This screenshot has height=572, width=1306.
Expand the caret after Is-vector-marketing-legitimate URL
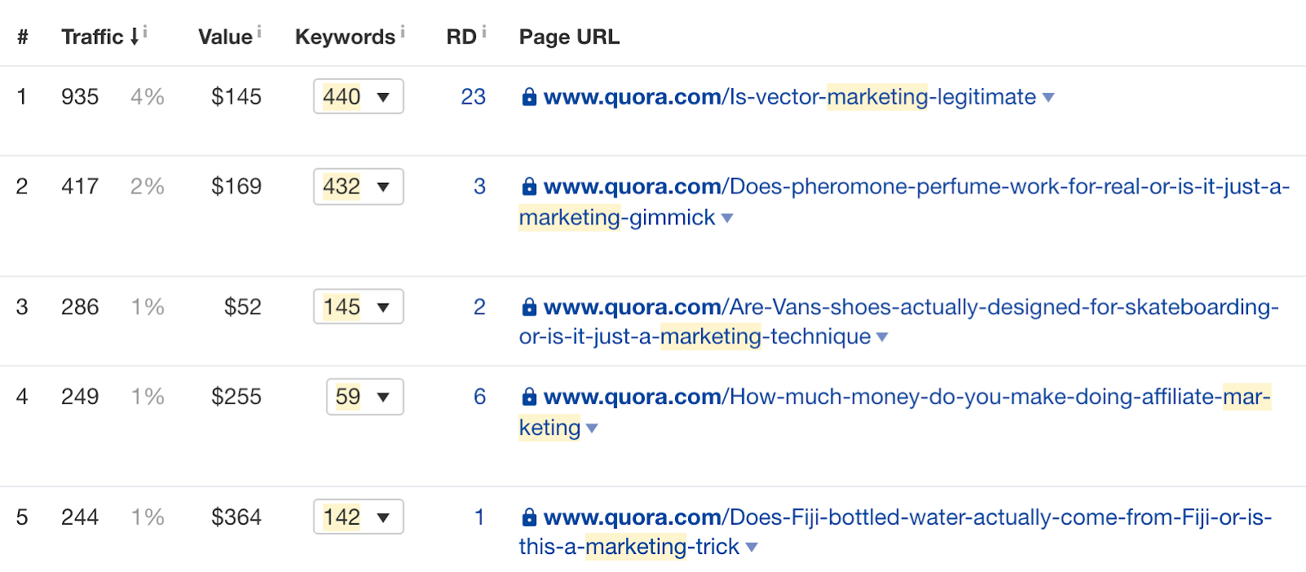click(1049, 98)
